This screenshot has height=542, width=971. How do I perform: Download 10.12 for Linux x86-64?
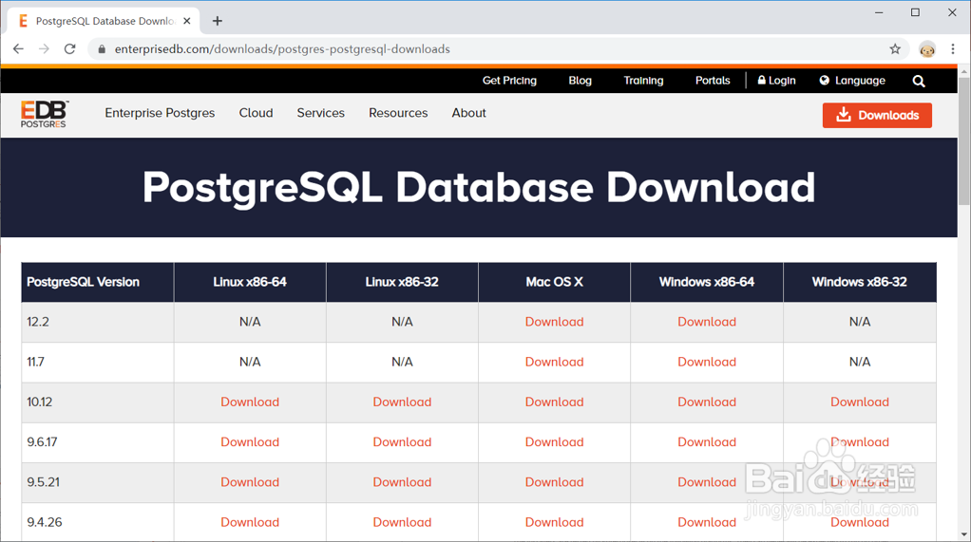(250, 402)
